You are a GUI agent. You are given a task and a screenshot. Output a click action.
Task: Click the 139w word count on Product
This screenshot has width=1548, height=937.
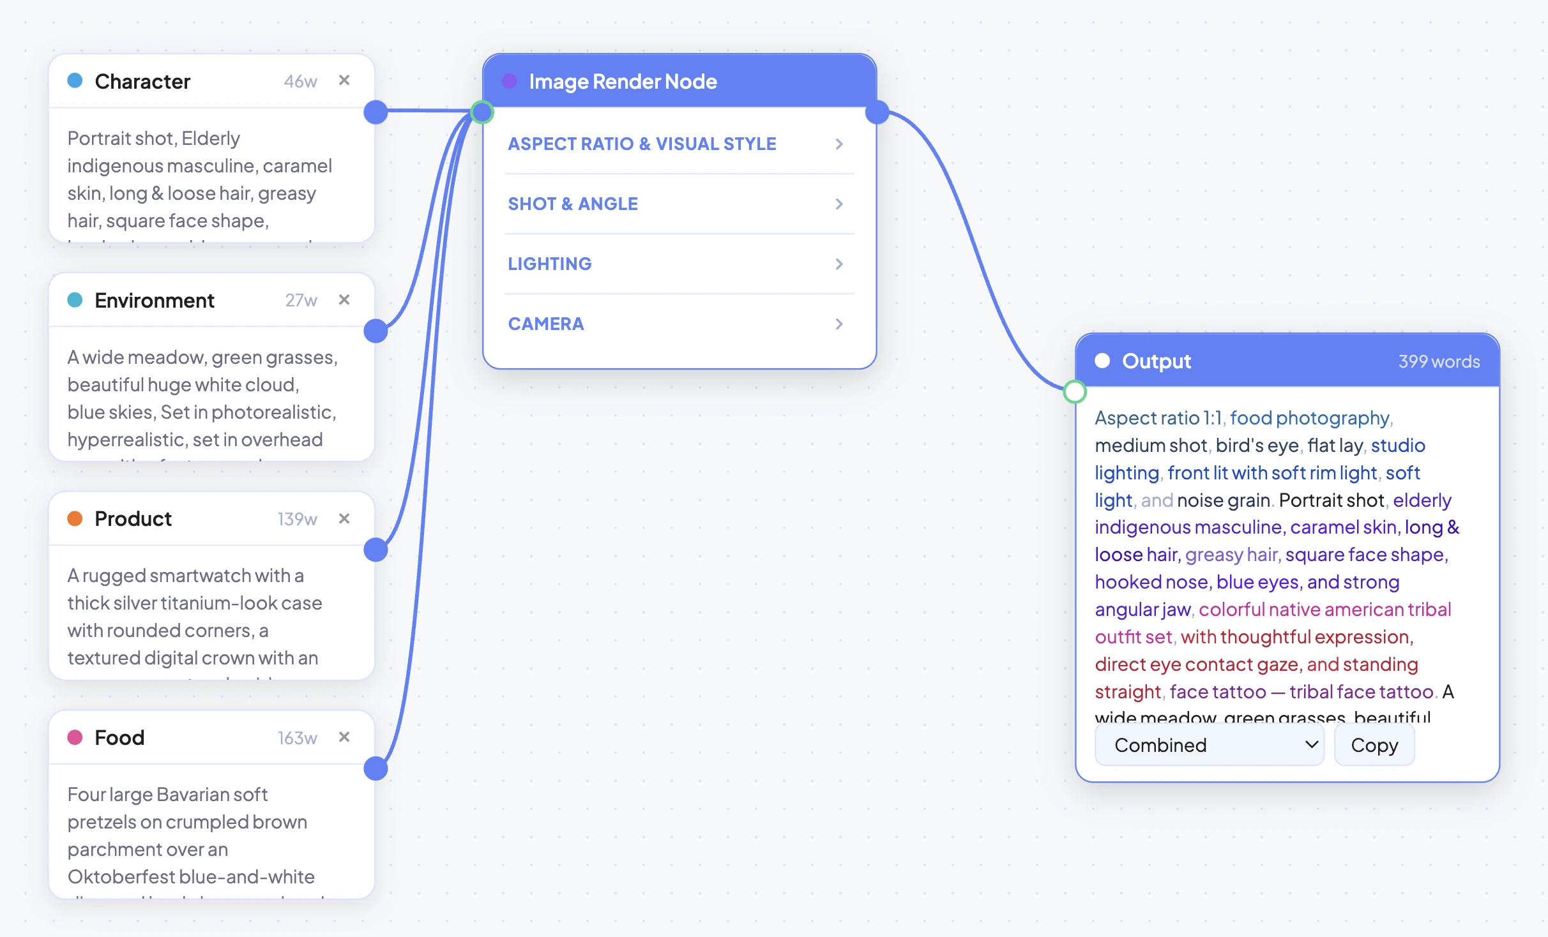coord(297,519)
